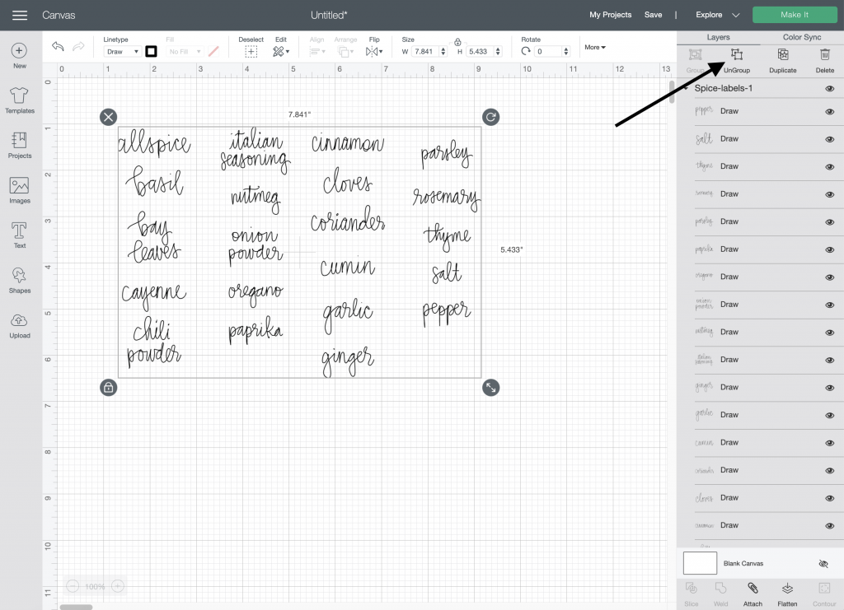Click Save in the top bar

[x=653, y=15]
